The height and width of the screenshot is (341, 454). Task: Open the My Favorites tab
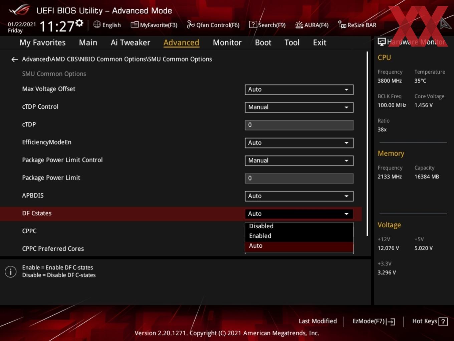click(42, 42)
